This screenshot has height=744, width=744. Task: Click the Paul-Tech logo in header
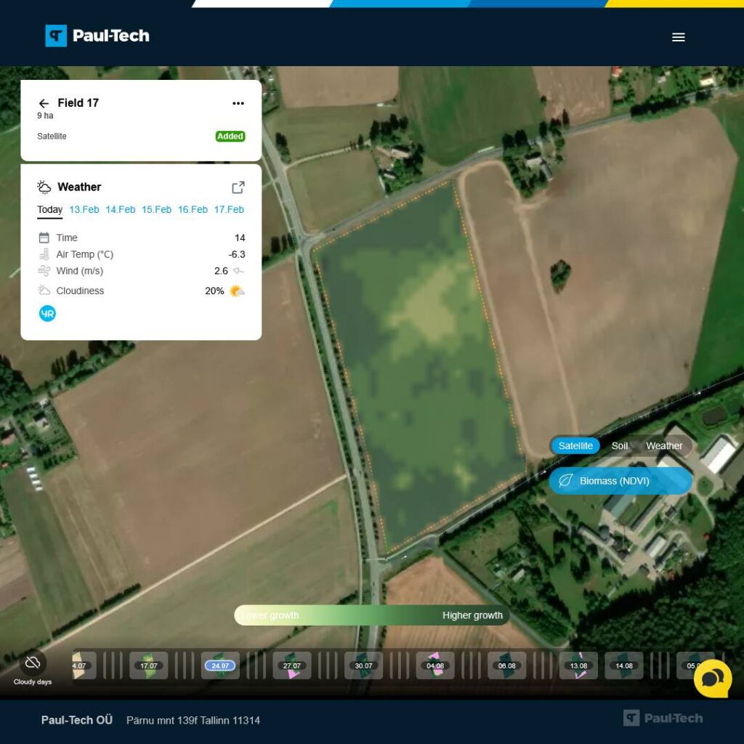(97, 36)
